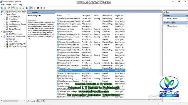Image resolution: width=188 pixels, height=105 pixels.
Task: Click gear icon of Windows Firewall service
Action: (x=58, y=32)
